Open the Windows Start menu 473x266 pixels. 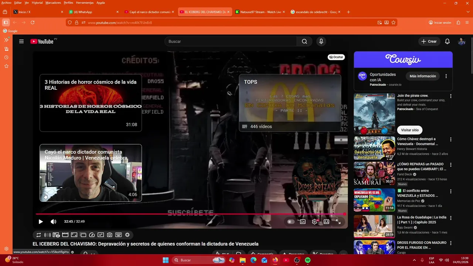click(x=166, y=260)
